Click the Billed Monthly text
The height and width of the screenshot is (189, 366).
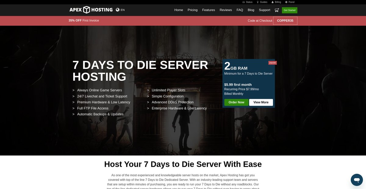(234, 94)
